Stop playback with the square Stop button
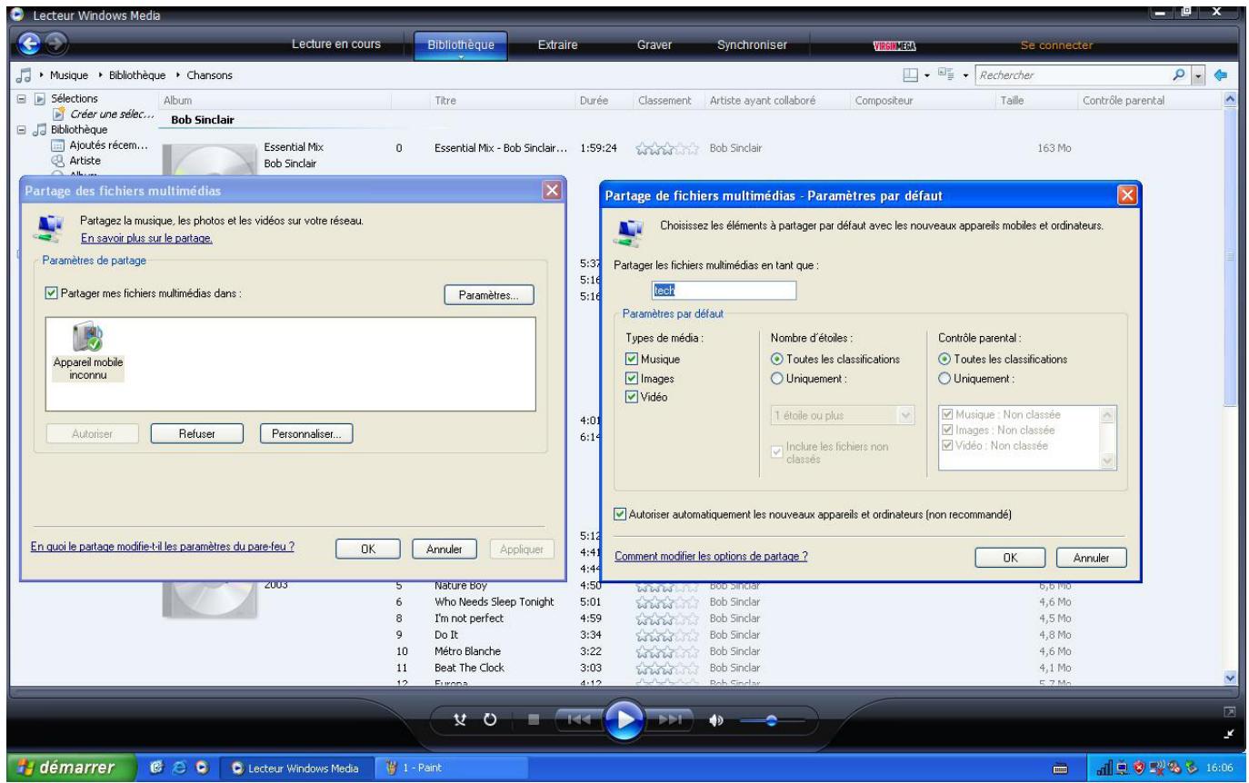Screen dimensions: 1249x783 coord(532,718)
